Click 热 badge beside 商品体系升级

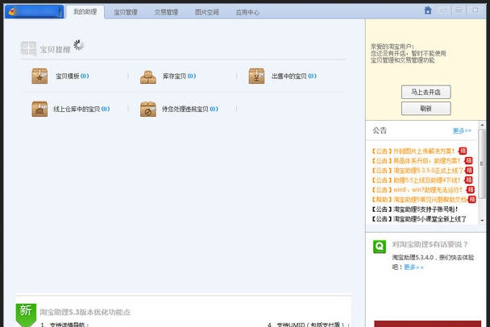(x=468, y=161)
